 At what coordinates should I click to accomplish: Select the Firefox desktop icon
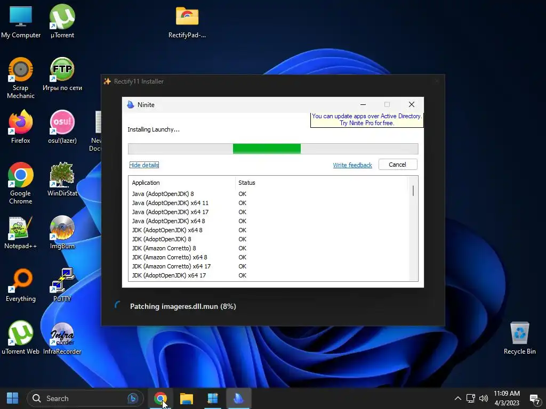[21, 127]
